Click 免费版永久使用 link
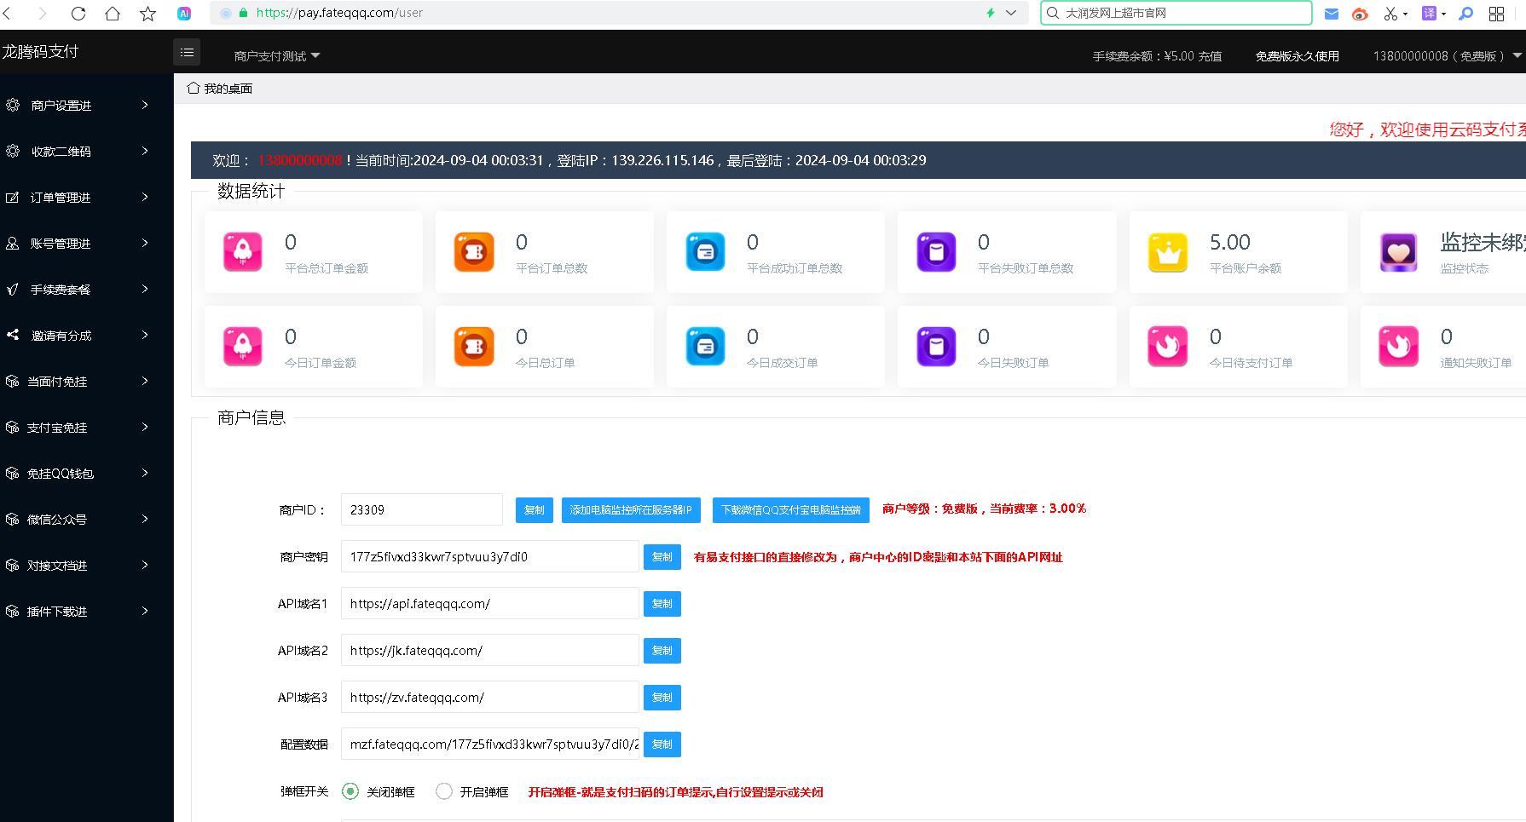This screenshot has width=1526, height=822. tap(1297, 56)
